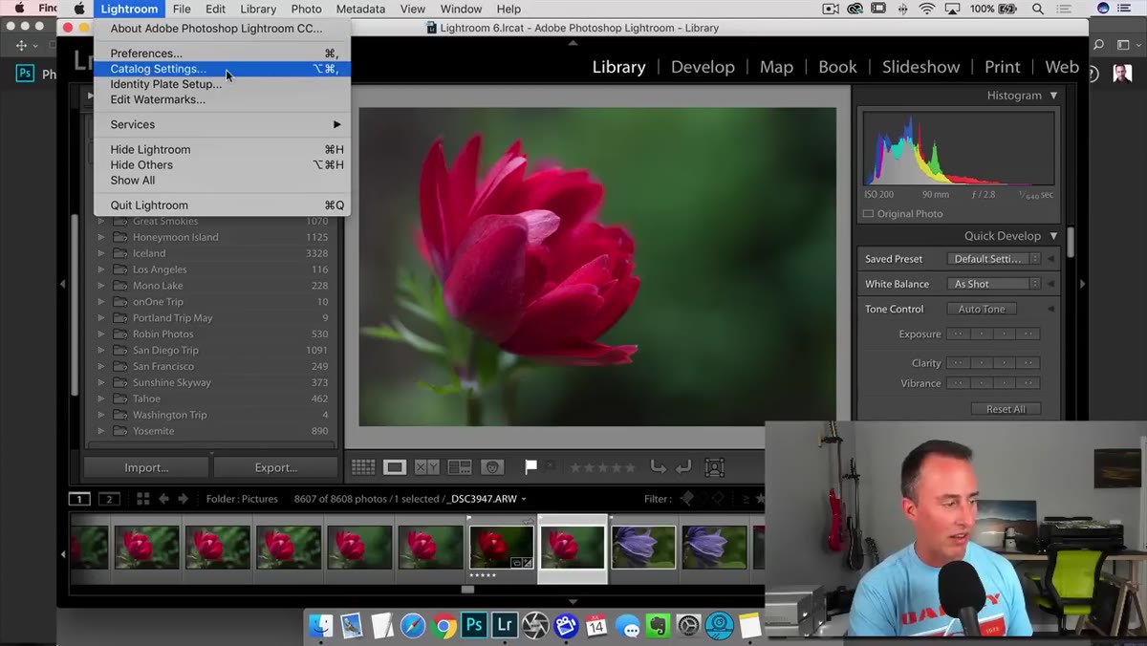Open the Services submenu
1147x646 pixels.
222,124
